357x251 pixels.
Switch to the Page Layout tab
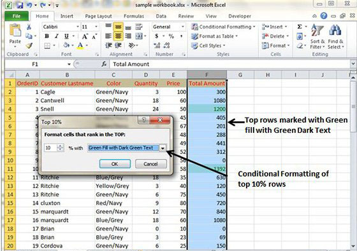click(98, 16)
